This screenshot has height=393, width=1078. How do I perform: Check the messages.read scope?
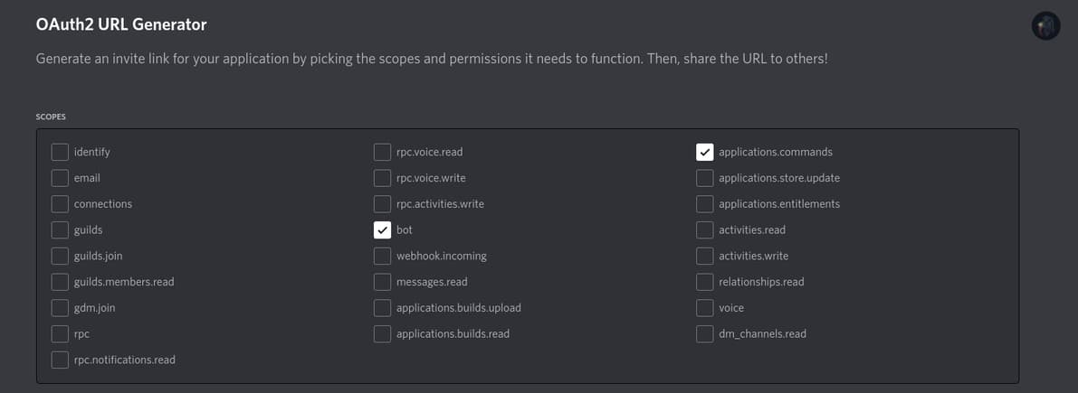coord(382,282)
